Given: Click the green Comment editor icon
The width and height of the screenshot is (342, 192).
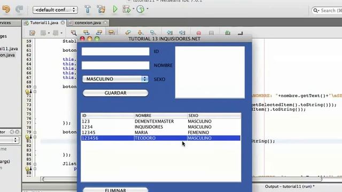Looking at the screenshot, I should tap(228, 33).
